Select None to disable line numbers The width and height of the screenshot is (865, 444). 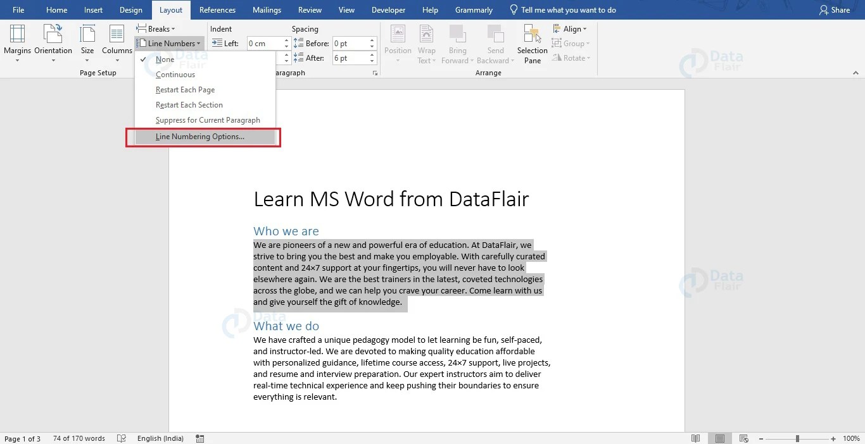(x=165, y=59)
